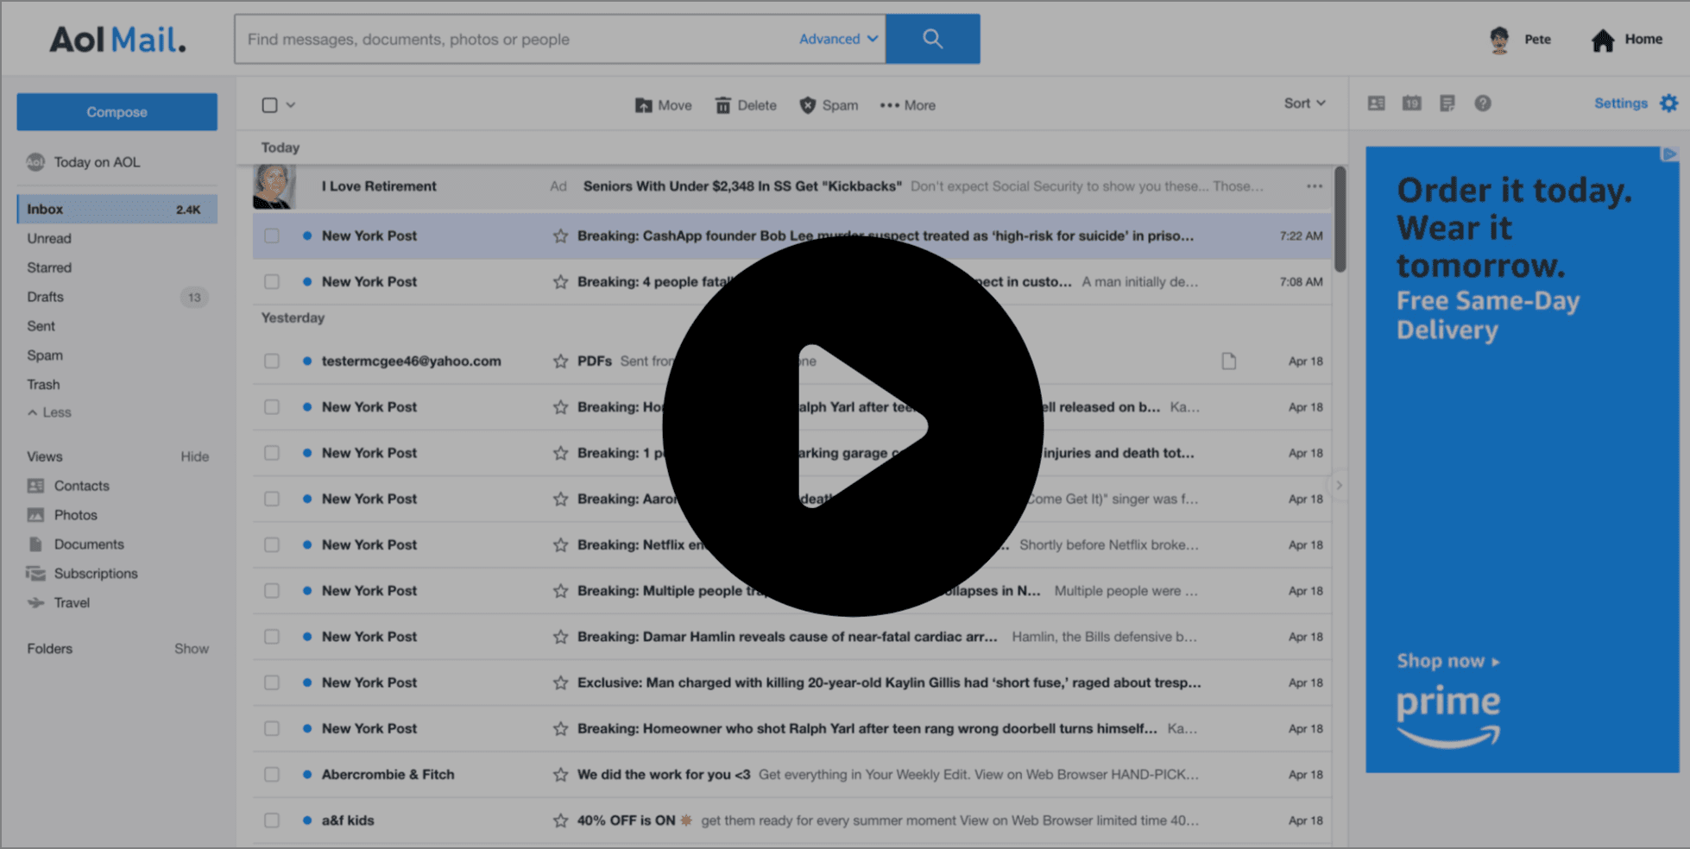Star the Abercrombie & Fitch email

click(x=561, y=775)
